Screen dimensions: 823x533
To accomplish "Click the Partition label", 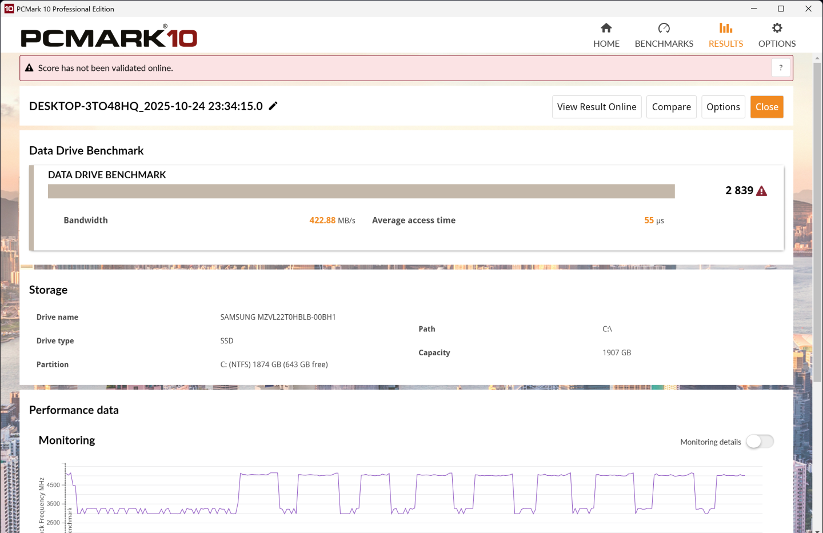I will pos(53,364).
